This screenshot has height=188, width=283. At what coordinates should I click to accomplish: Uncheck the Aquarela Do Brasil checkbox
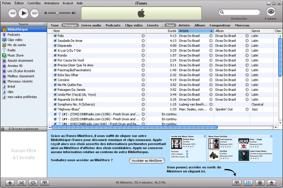click(x=55, y=99)
